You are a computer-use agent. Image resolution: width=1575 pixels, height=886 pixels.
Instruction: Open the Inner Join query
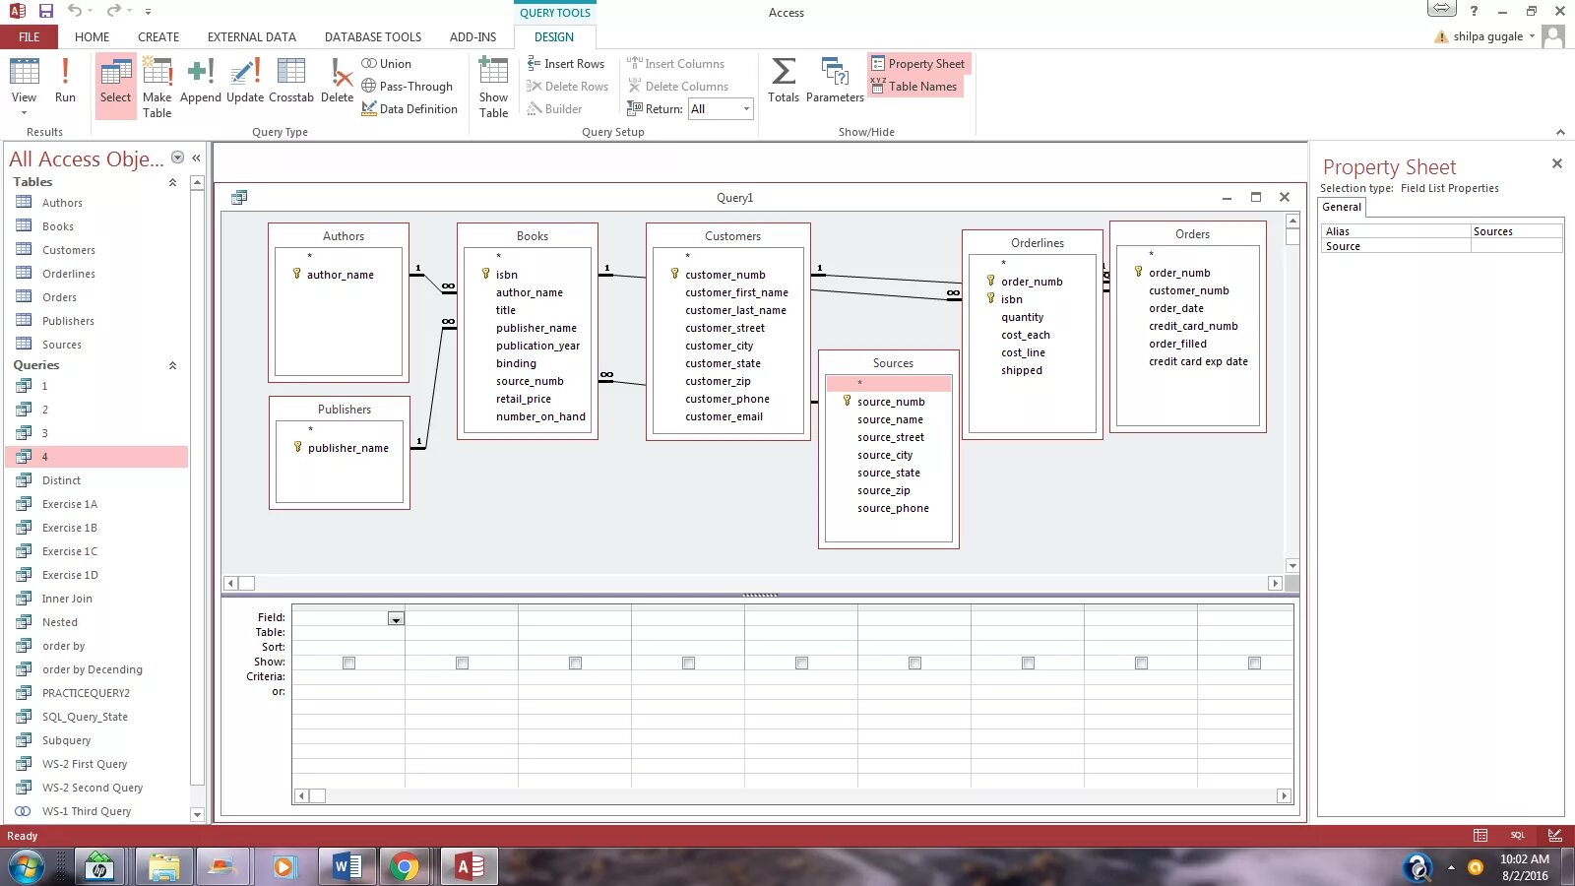(x=67, y=599)
